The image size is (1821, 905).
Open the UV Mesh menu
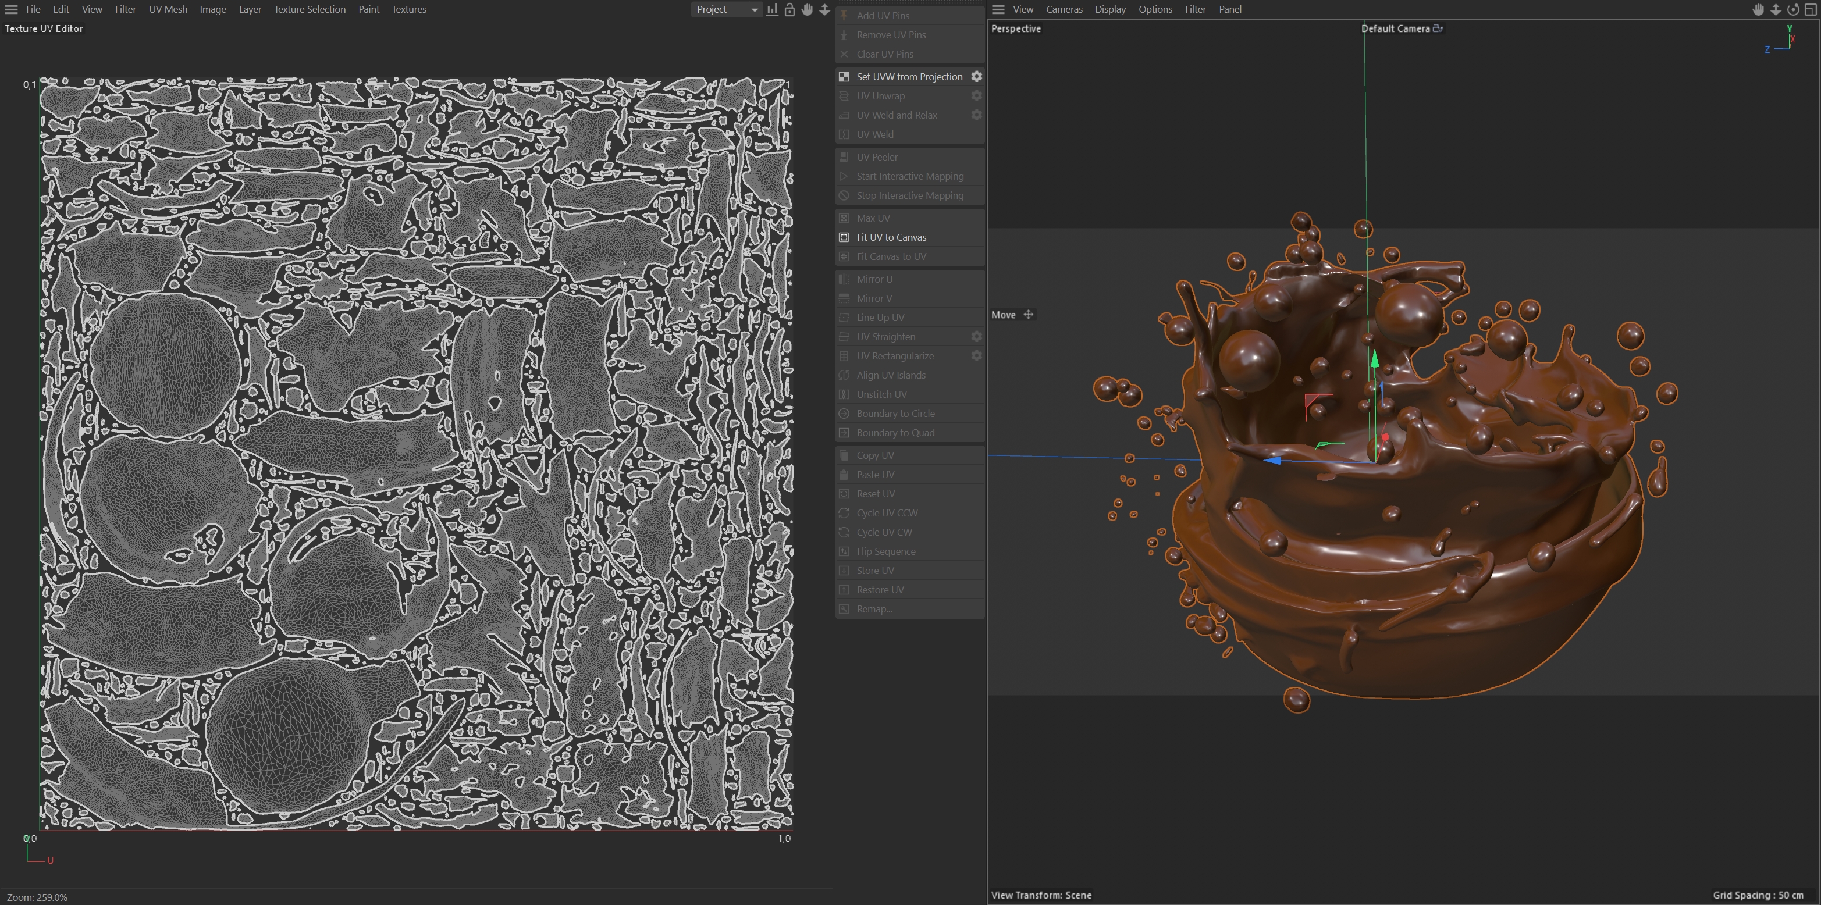coord(168,9)
